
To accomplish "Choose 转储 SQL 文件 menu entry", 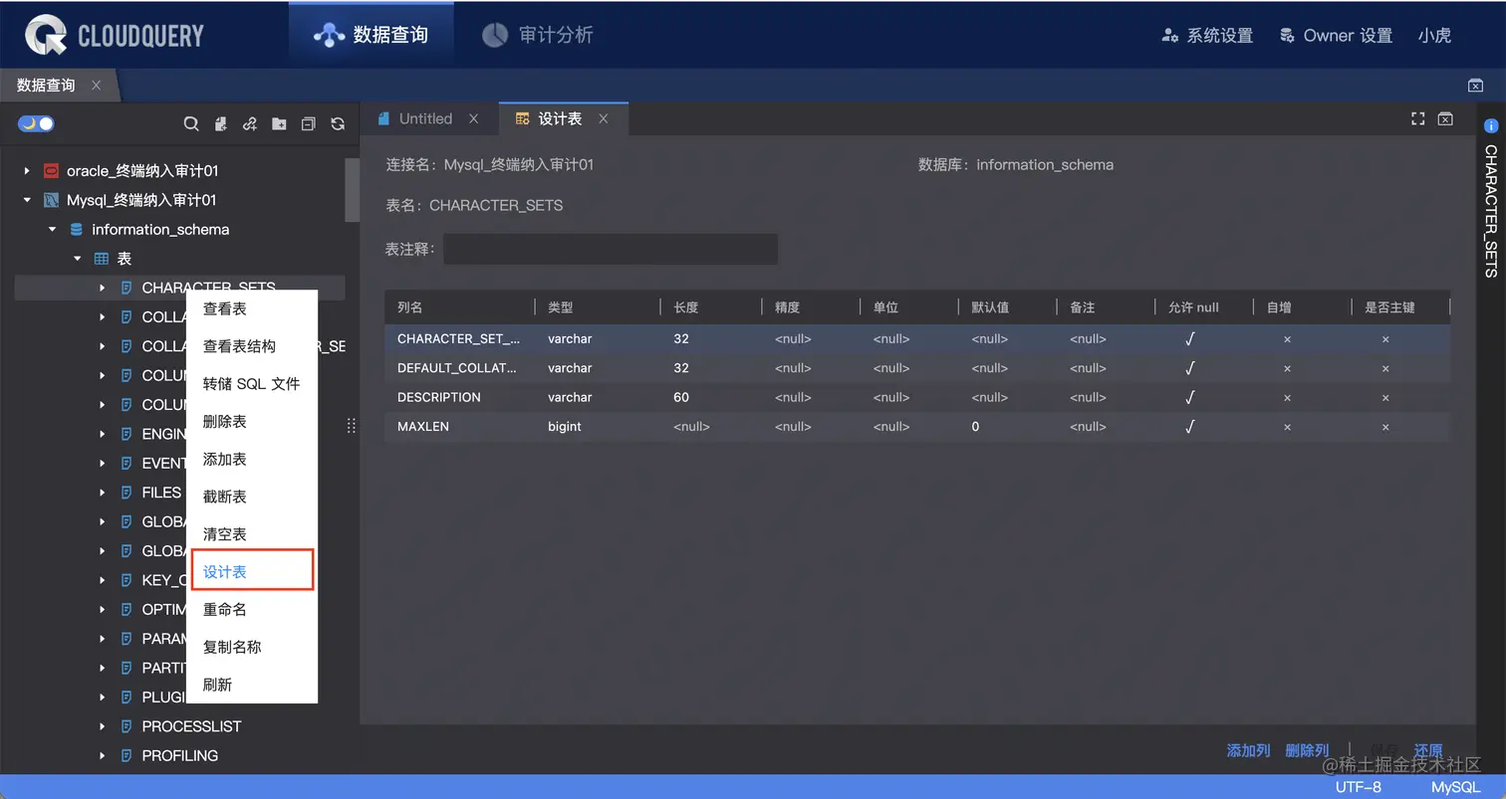I will (252, 384).
